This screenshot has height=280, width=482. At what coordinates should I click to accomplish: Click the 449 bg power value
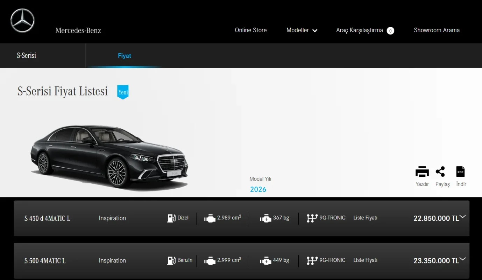[x=281, y=260]
